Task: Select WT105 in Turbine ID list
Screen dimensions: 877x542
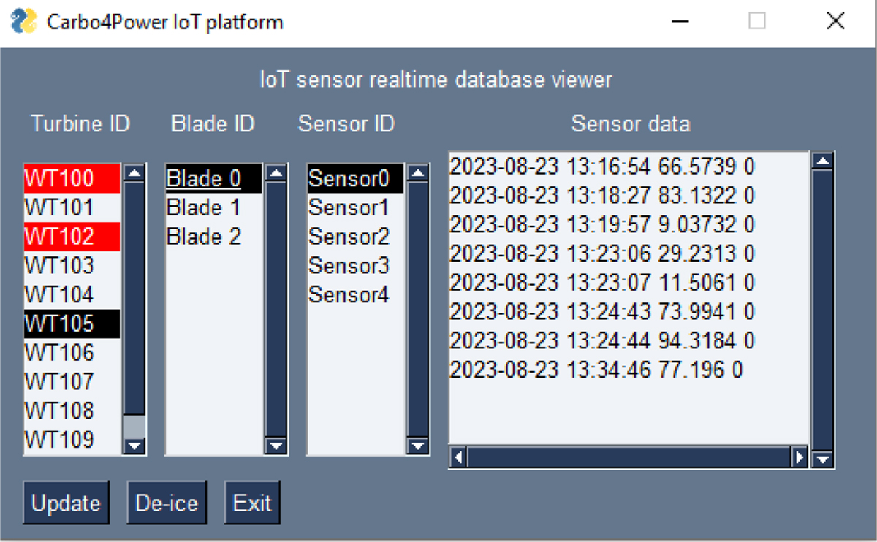Action: click(x=72, y=324)
